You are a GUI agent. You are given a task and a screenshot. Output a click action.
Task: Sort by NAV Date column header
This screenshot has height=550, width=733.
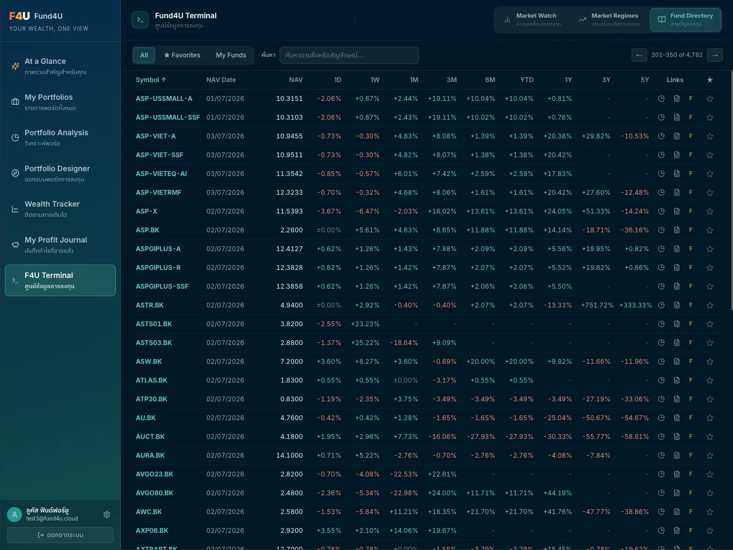(x=221, y=80)
